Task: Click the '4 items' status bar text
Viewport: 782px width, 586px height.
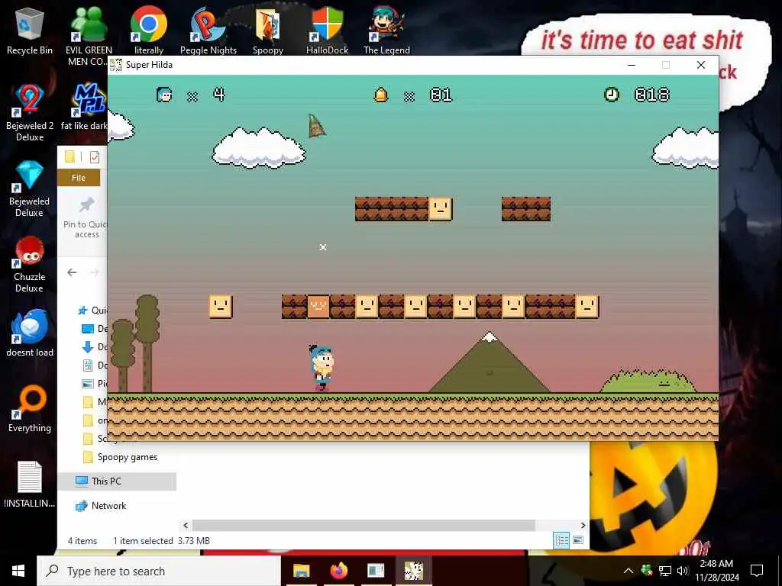Action: [x=82, y=541]
